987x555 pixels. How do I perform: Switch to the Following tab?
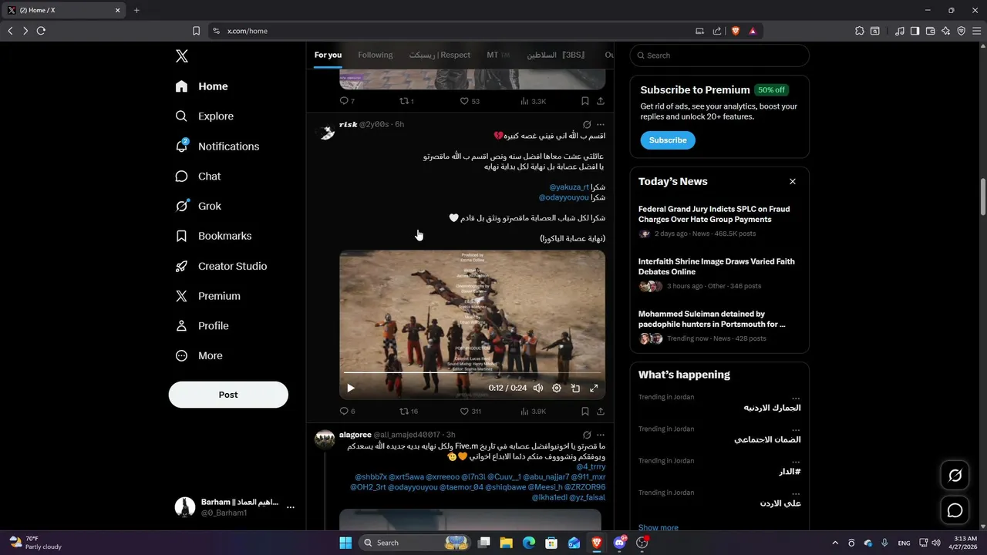(376, 55)
